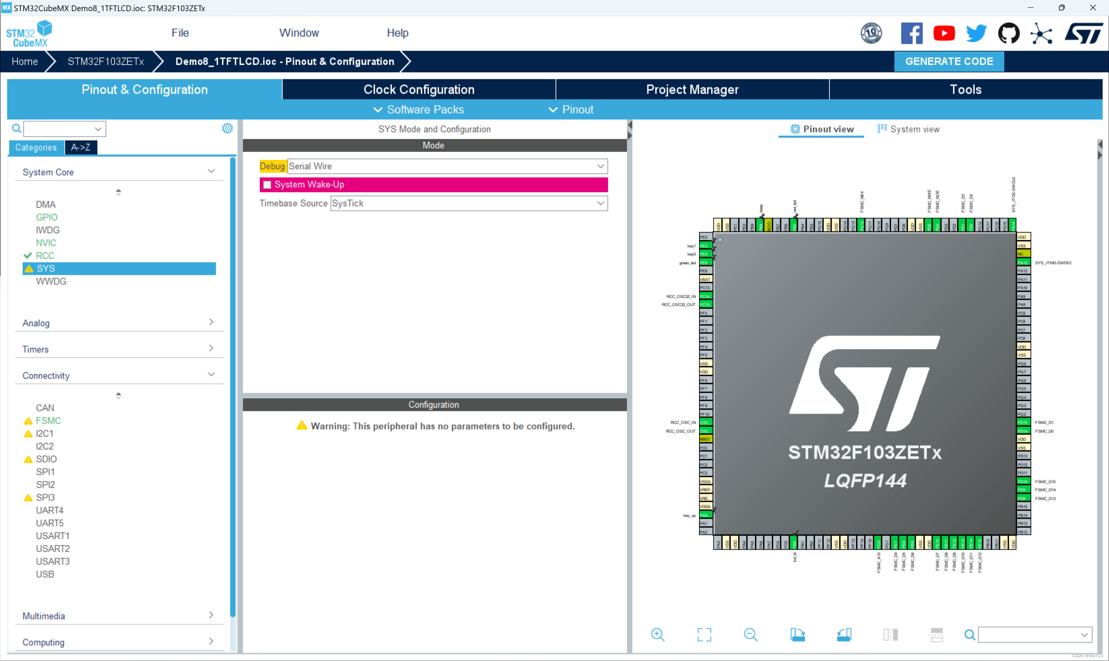
Task: Go to Home breadcrumb
Action: click(25, 62)
